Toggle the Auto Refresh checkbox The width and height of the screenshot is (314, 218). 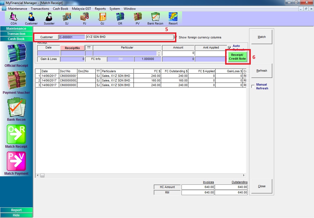pos(230,48)
